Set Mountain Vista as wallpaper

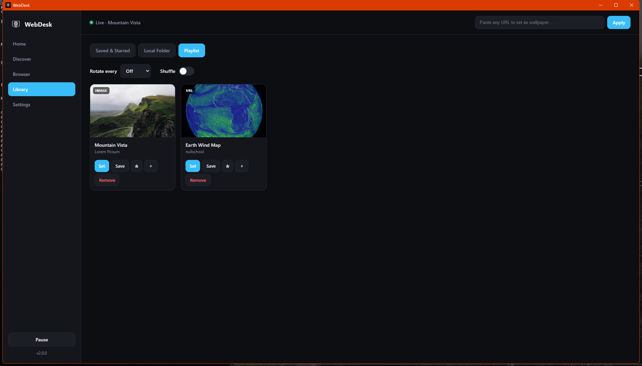pos(102,166)
